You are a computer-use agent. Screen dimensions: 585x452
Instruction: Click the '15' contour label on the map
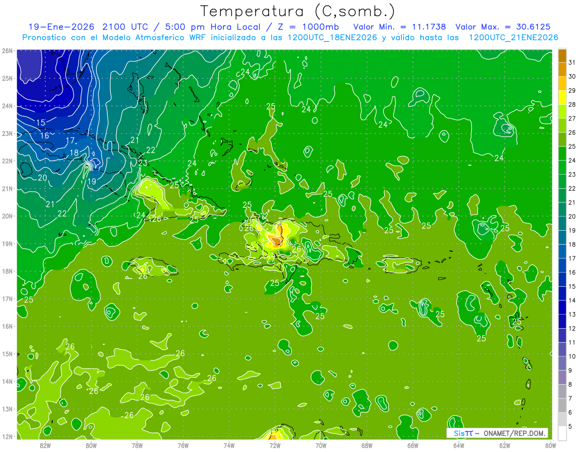point(41,123)
